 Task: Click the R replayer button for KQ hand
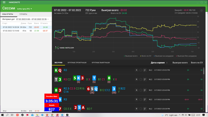tap(136, 70)
